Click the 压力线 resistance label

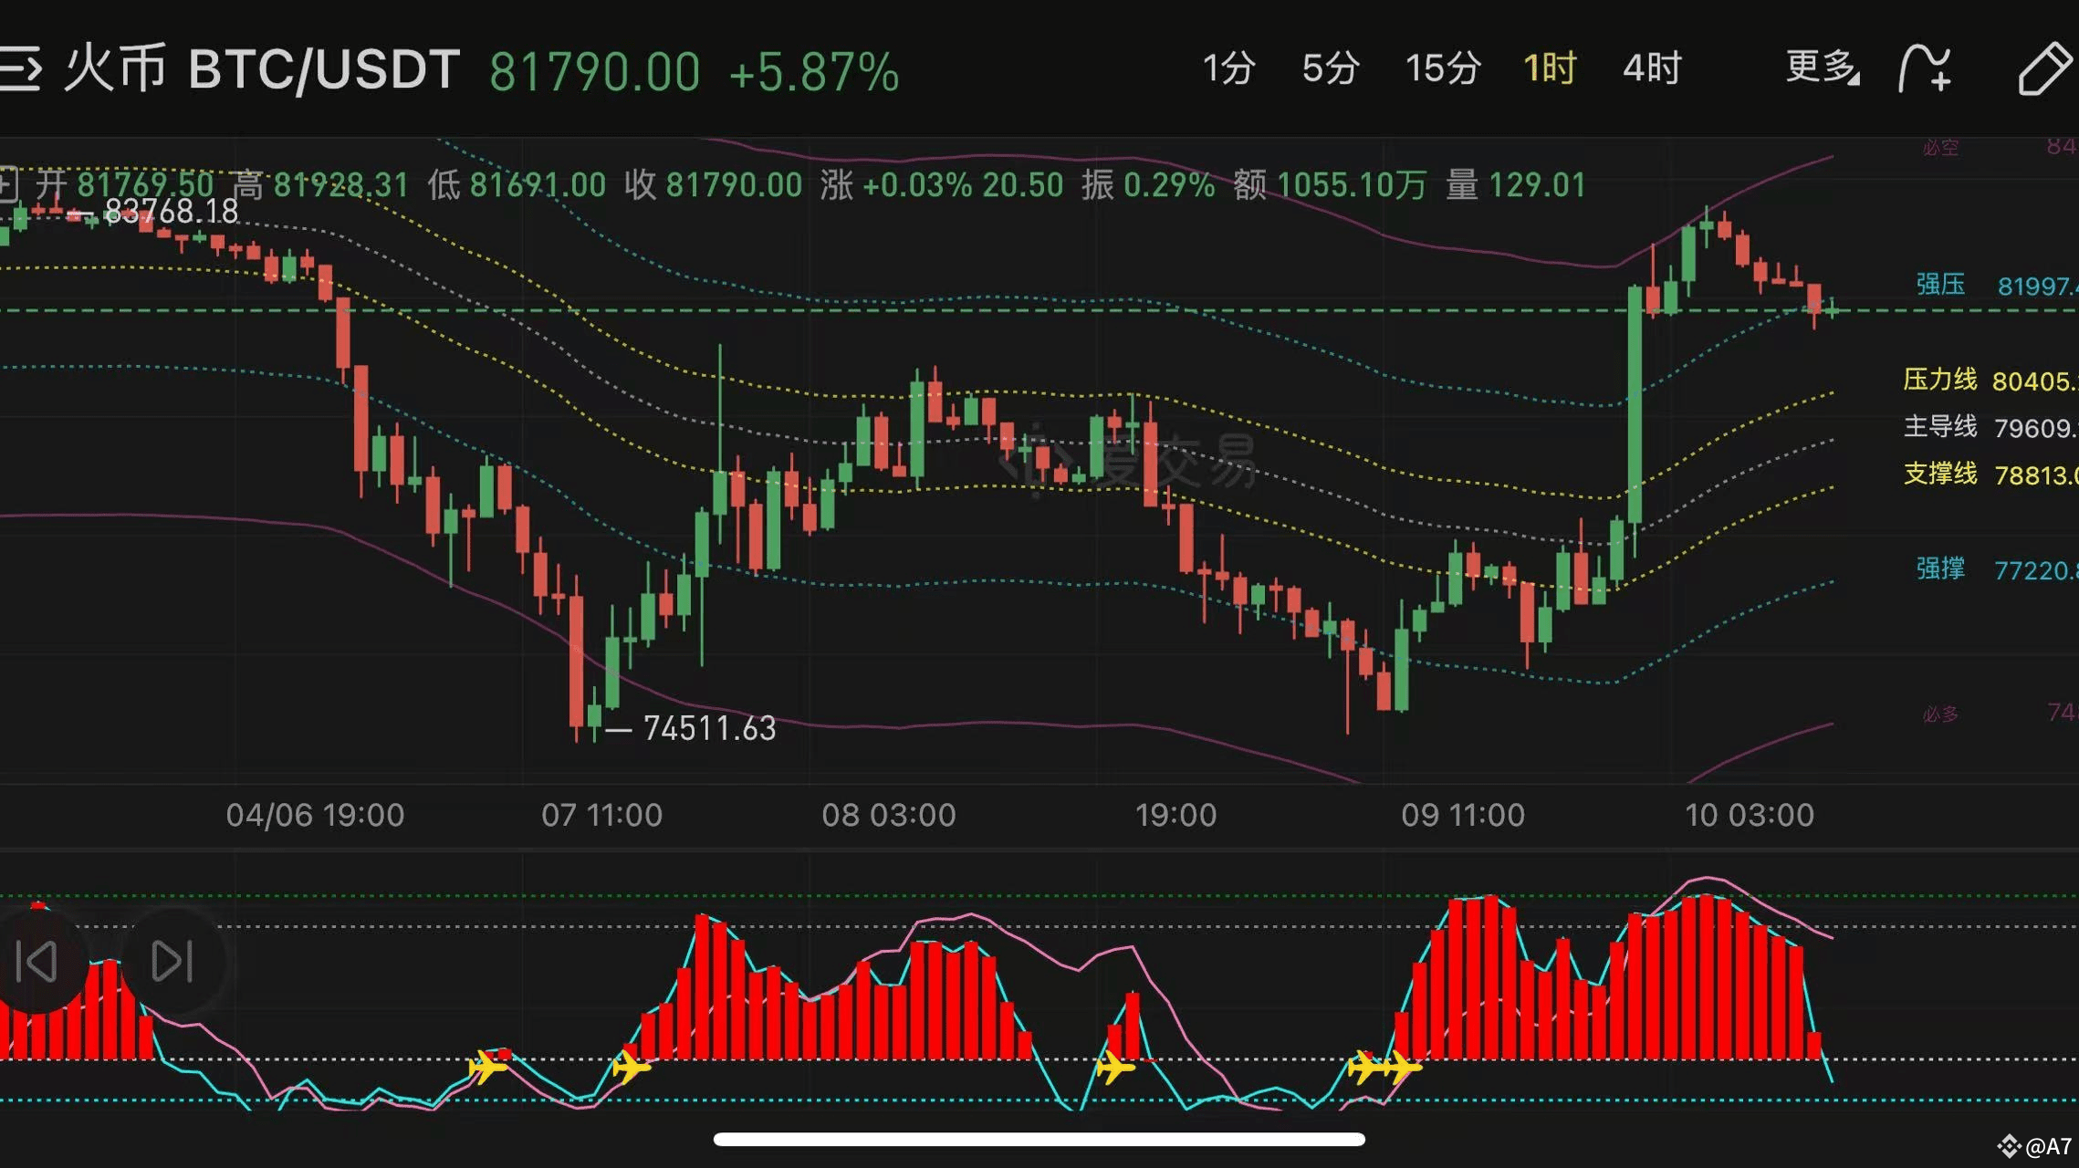[x=1939, y=380]
